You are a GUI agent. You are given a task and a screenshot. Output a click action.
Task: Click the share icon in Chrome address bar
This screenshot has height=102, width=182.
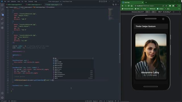(163, 6)
